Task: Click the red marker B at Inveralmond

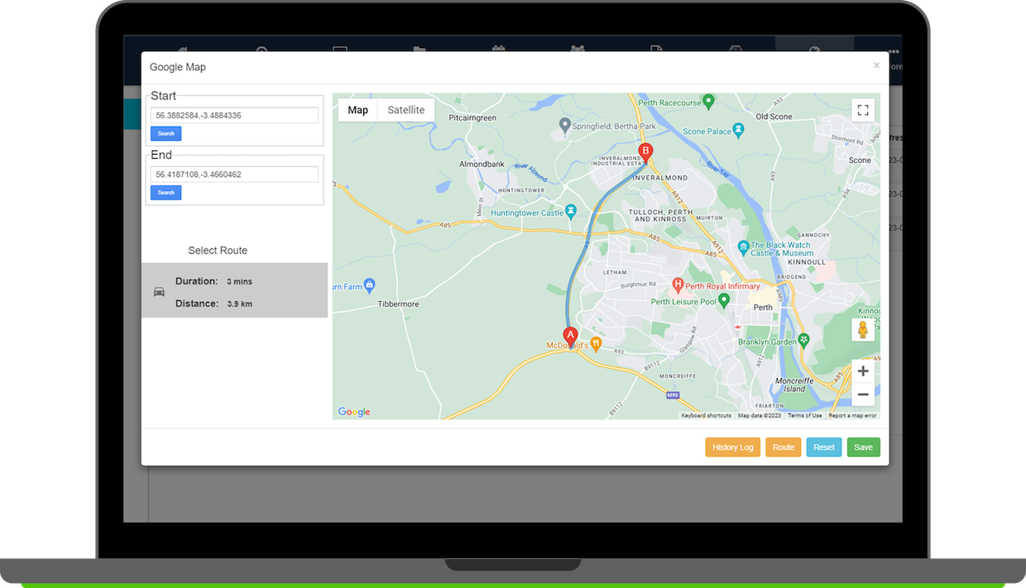Action: pyautogui.click(x=646, y=152)
